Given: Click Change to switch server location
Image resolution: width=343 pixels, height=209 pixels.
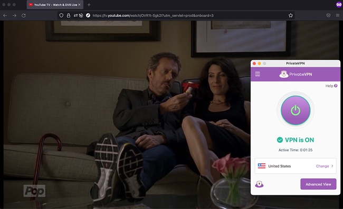Looking at the screenshot, I should 322,166.
